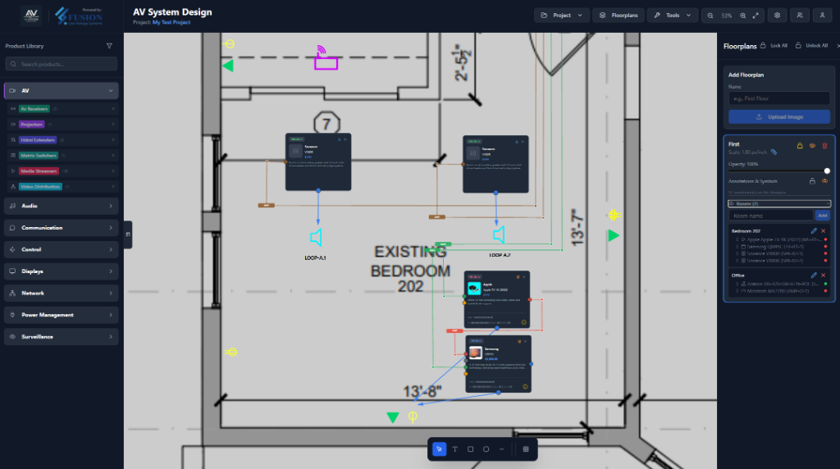
Task: Zoom out the floorplan canvas
Action: 710,16
